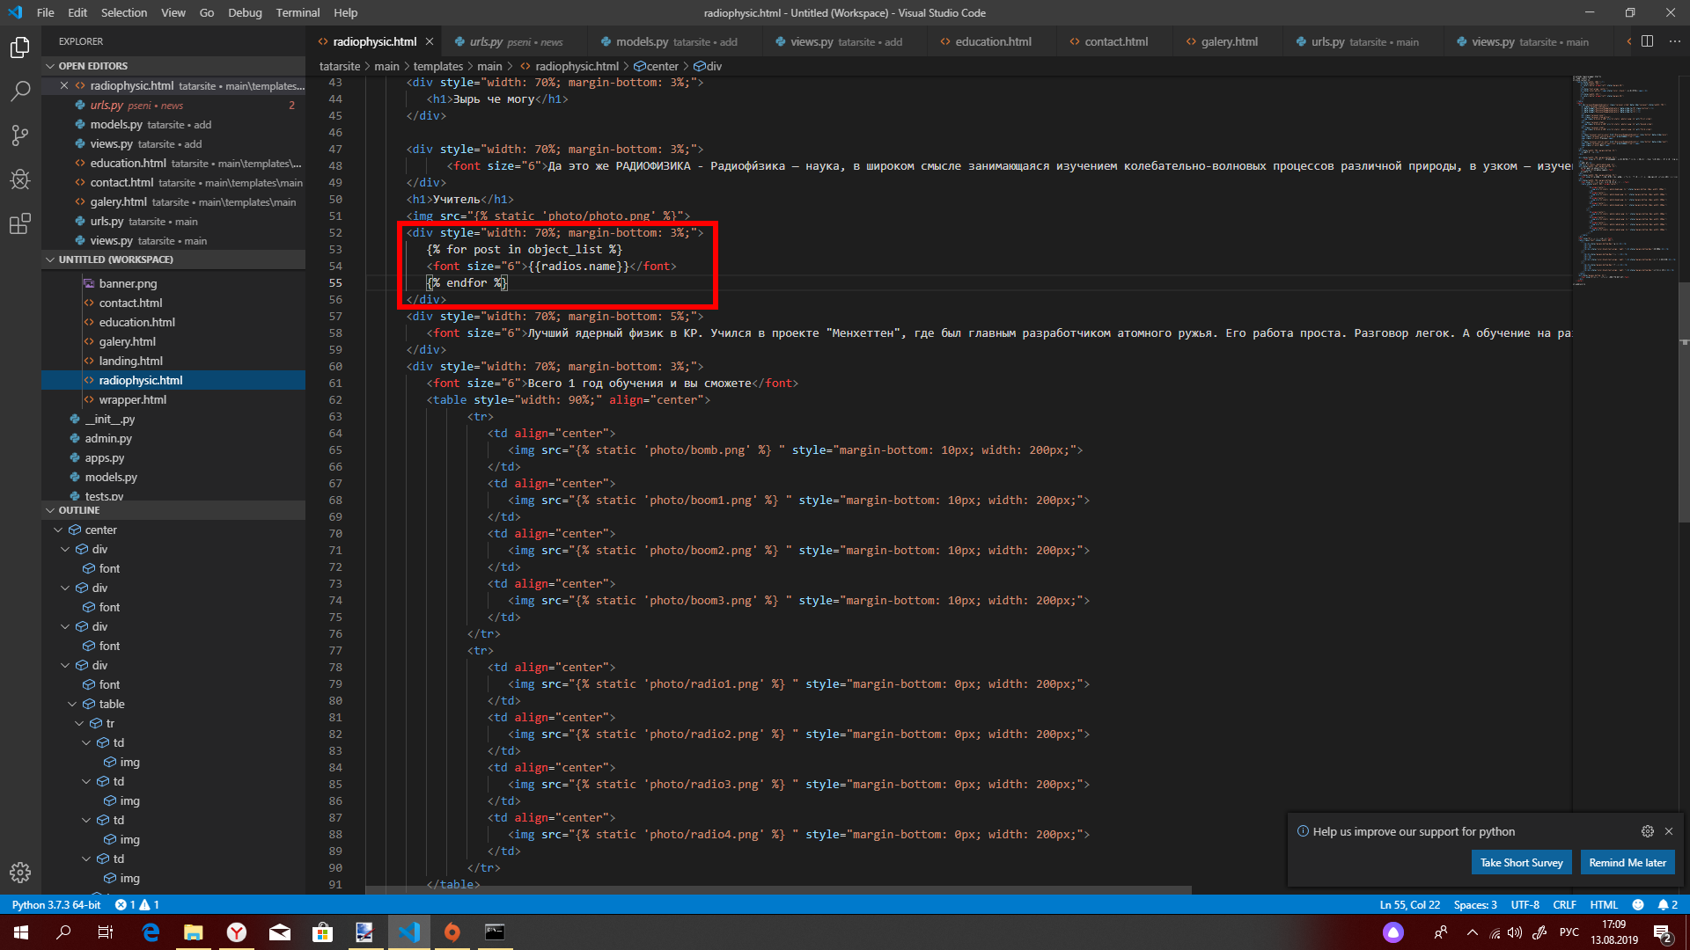
Task: Close radiophysic.html in Open Editors
Action: coord(64,85)
